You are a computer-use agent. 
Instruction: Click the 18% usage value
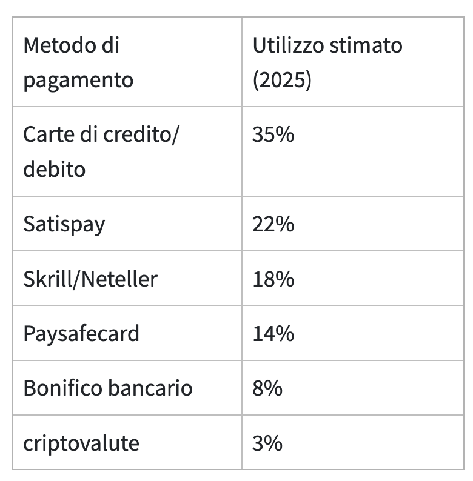coord(273,279)
